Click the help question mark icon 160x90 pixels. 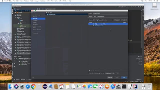33,77
